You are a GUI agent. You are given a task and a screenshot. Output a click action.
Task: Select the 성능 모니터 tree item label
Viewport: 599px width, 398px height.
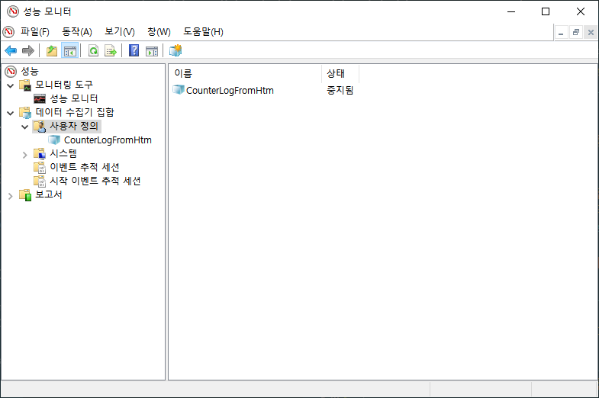[x=74, y=98]
